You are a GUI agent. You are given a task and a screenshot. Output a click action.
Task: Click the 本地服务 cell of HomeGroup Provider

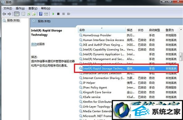[171, 35]
